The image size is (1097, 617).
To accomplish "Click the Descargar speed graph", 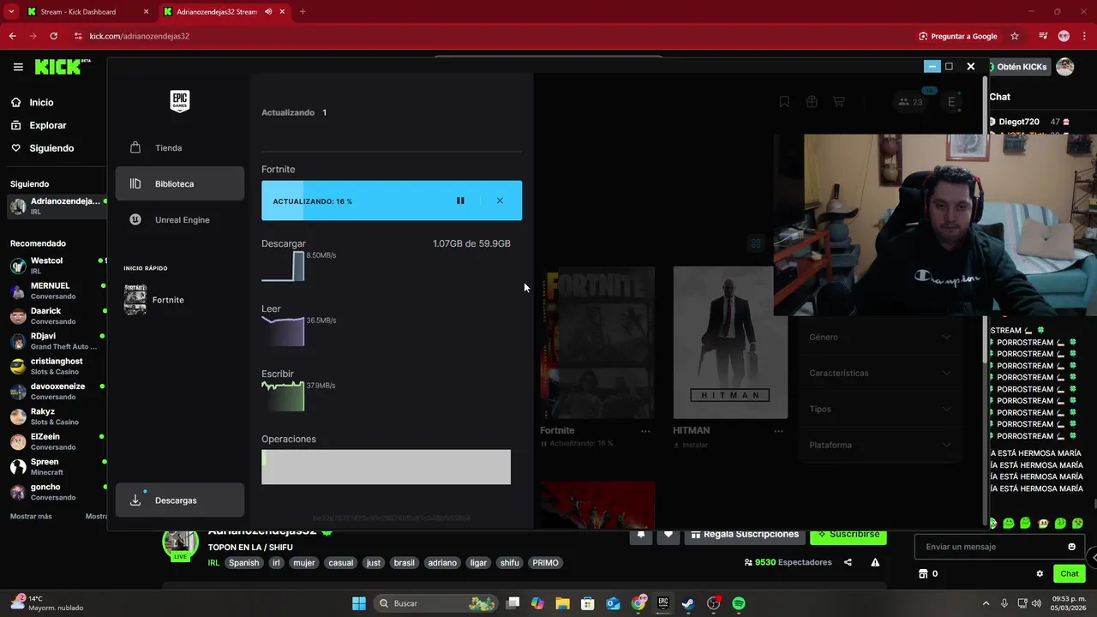I will (x=283, y=266).
